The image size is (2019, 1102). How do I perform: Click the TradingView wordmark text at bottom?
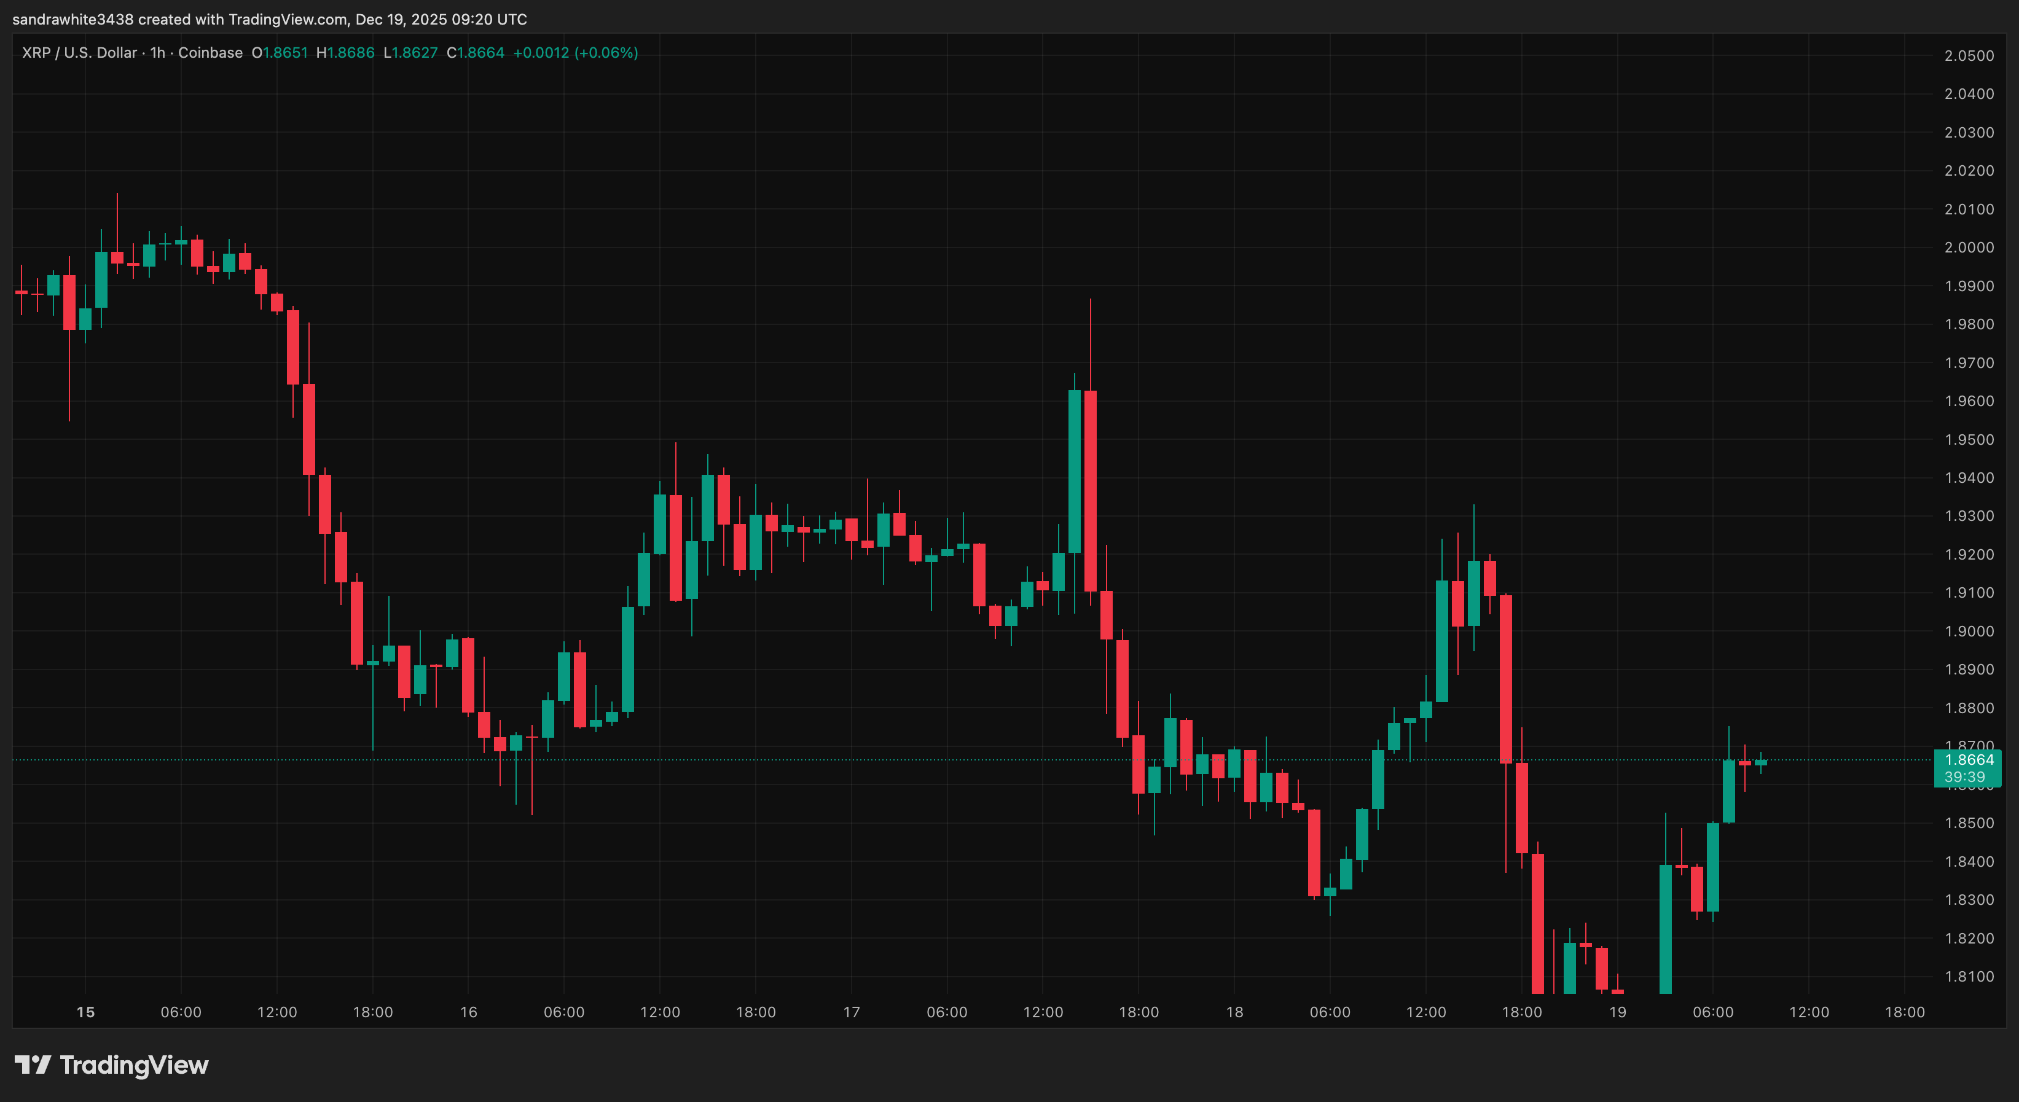[134, 1065]
